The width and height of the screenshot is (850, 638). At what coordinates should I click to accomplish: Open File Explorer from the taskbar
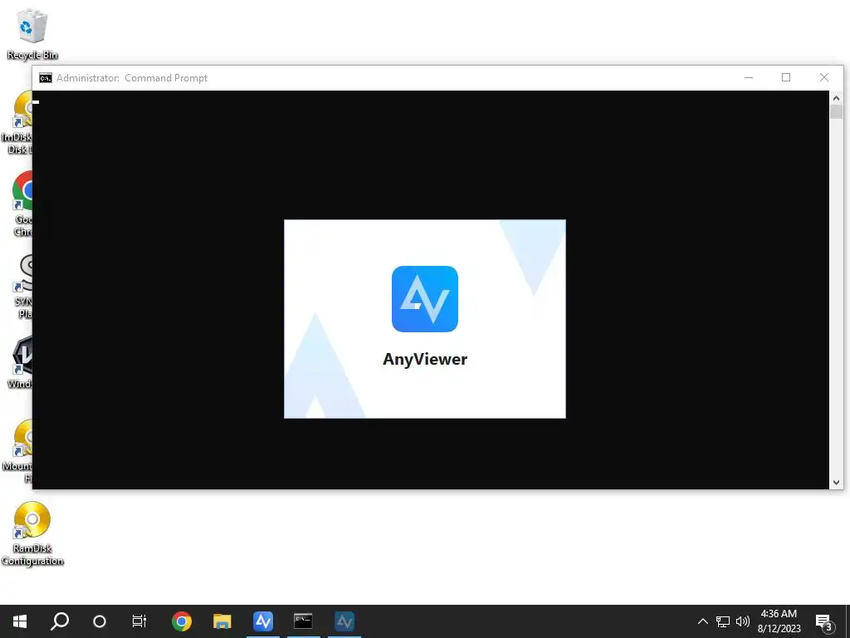click(222, 621)
